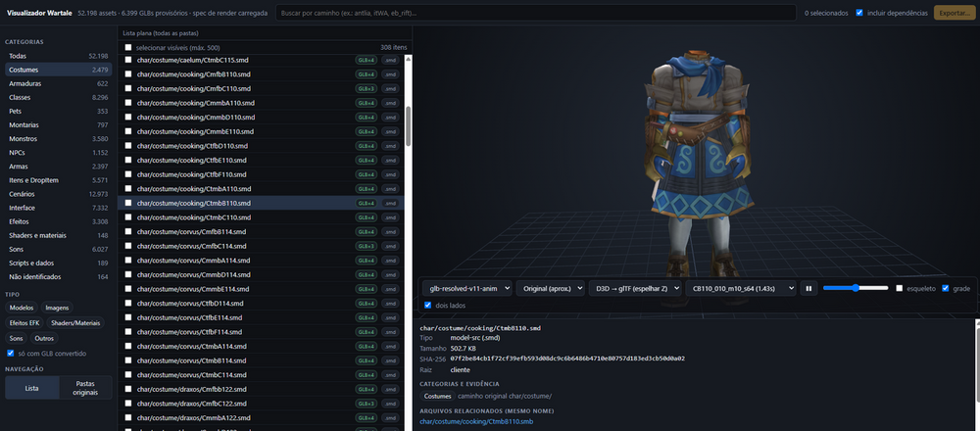Click the 'Costumes' tag in details panel
The width and height of the screenshot is (980, 431).
click(437, 396)
